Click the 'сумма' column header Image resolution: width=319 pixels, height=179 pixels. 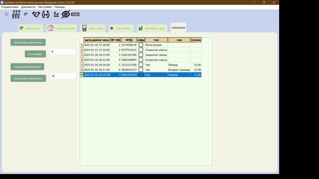[x=196, y=40]
